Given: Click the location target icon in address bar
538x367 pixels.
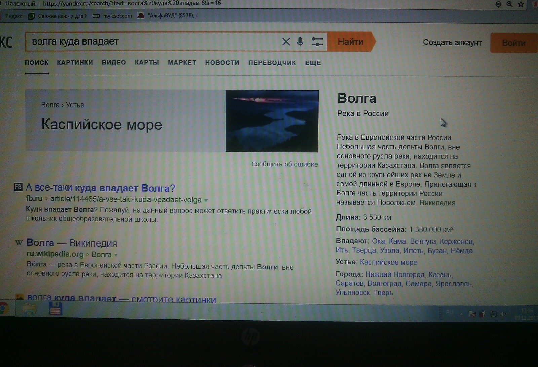Looking at the screenshot, I should coord(498,4).
